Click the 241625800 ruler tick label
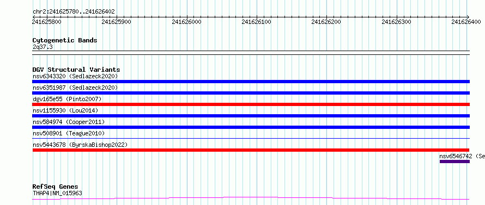Screen dimensions: 485x205 point(46,22)
